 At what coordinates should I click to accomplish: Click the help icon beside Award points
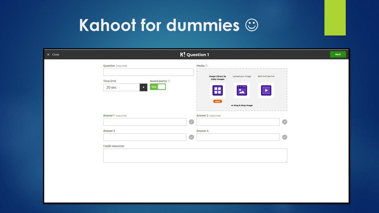click(x=169, y=81)
